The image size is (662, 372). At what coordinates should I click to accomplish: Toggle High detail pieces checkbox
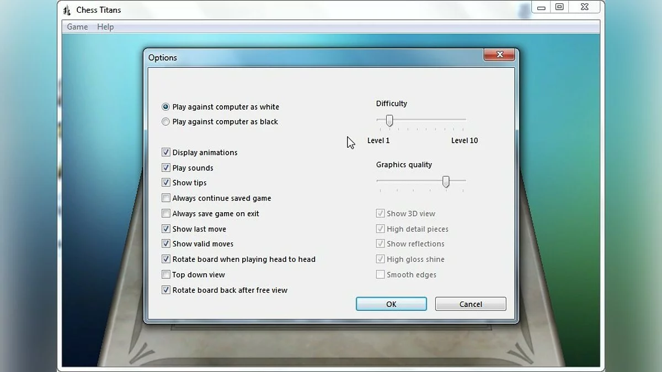coord(380,229)
